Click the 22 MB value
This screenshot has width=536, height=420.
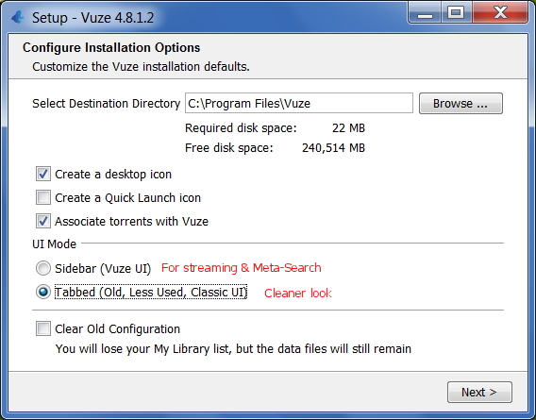click(x=348, y=128)
